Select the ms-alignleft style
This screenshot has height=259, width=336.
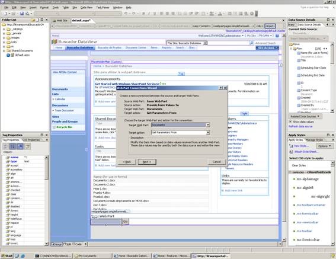click(305, 188)
